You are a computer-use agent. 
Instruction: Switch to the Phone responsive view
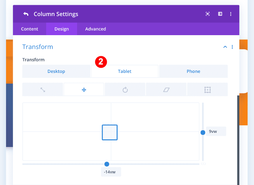pyautogui.click(x=193, y=71)
